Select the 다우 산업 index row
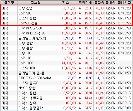The height and width of the screenshot is (111, 133). [67, 8]
